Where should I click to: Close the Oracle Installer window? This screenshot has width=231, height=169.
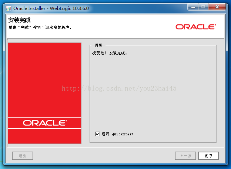pyautogui.click(x=217, y=7)
